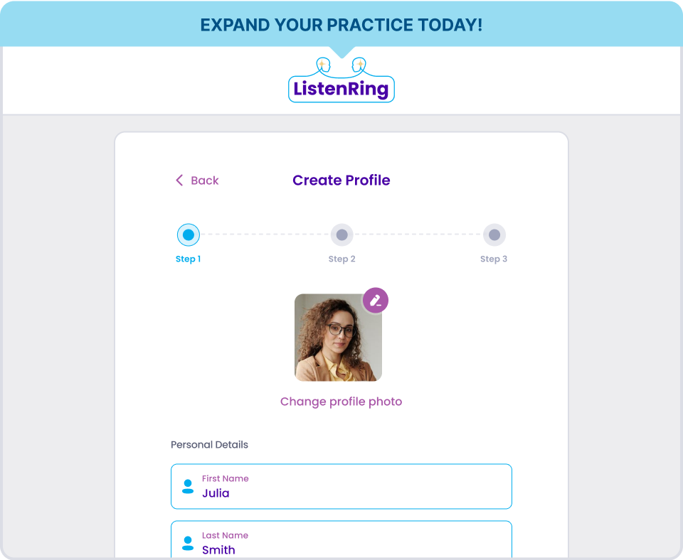Screen dimensions: 683x560
Task: Click the pencil edit icon on profile photo
Action: click(375, 300)
